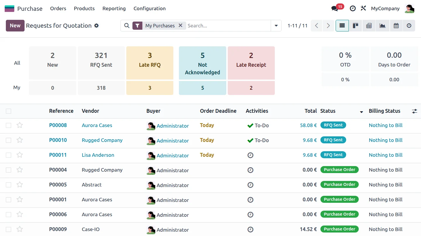Viewport: 421px width, 236px height.
Task: Check the select-all header checkbox
Action: (8, 111)
